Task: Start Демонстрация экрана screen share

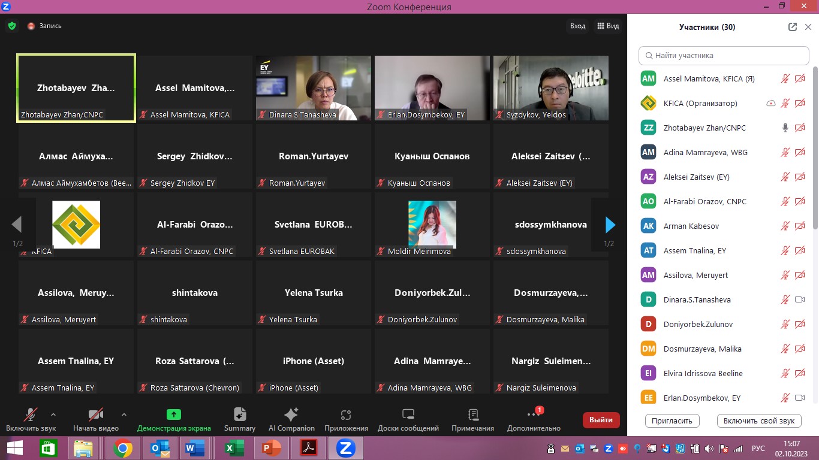Action: click(x=174, y=420)
